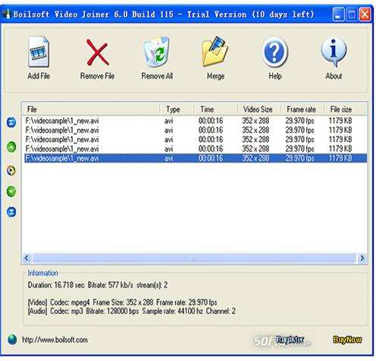This screenshot has height=361, width=376.
Task: Sort list by the Type column header
Action: coord(177,109)
